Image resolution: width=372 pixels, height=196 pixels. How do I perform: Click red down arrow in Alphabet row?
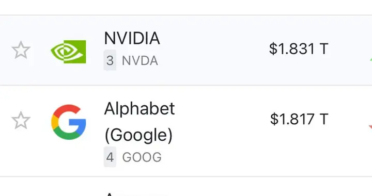coord(370,127)
